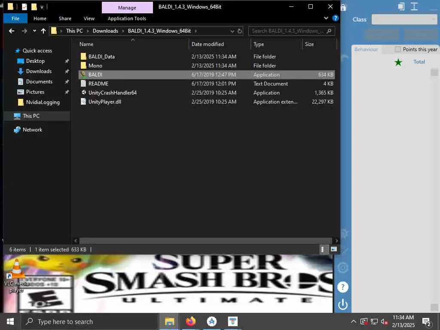Click the scroll left arrow in file list

coord(76,241)
